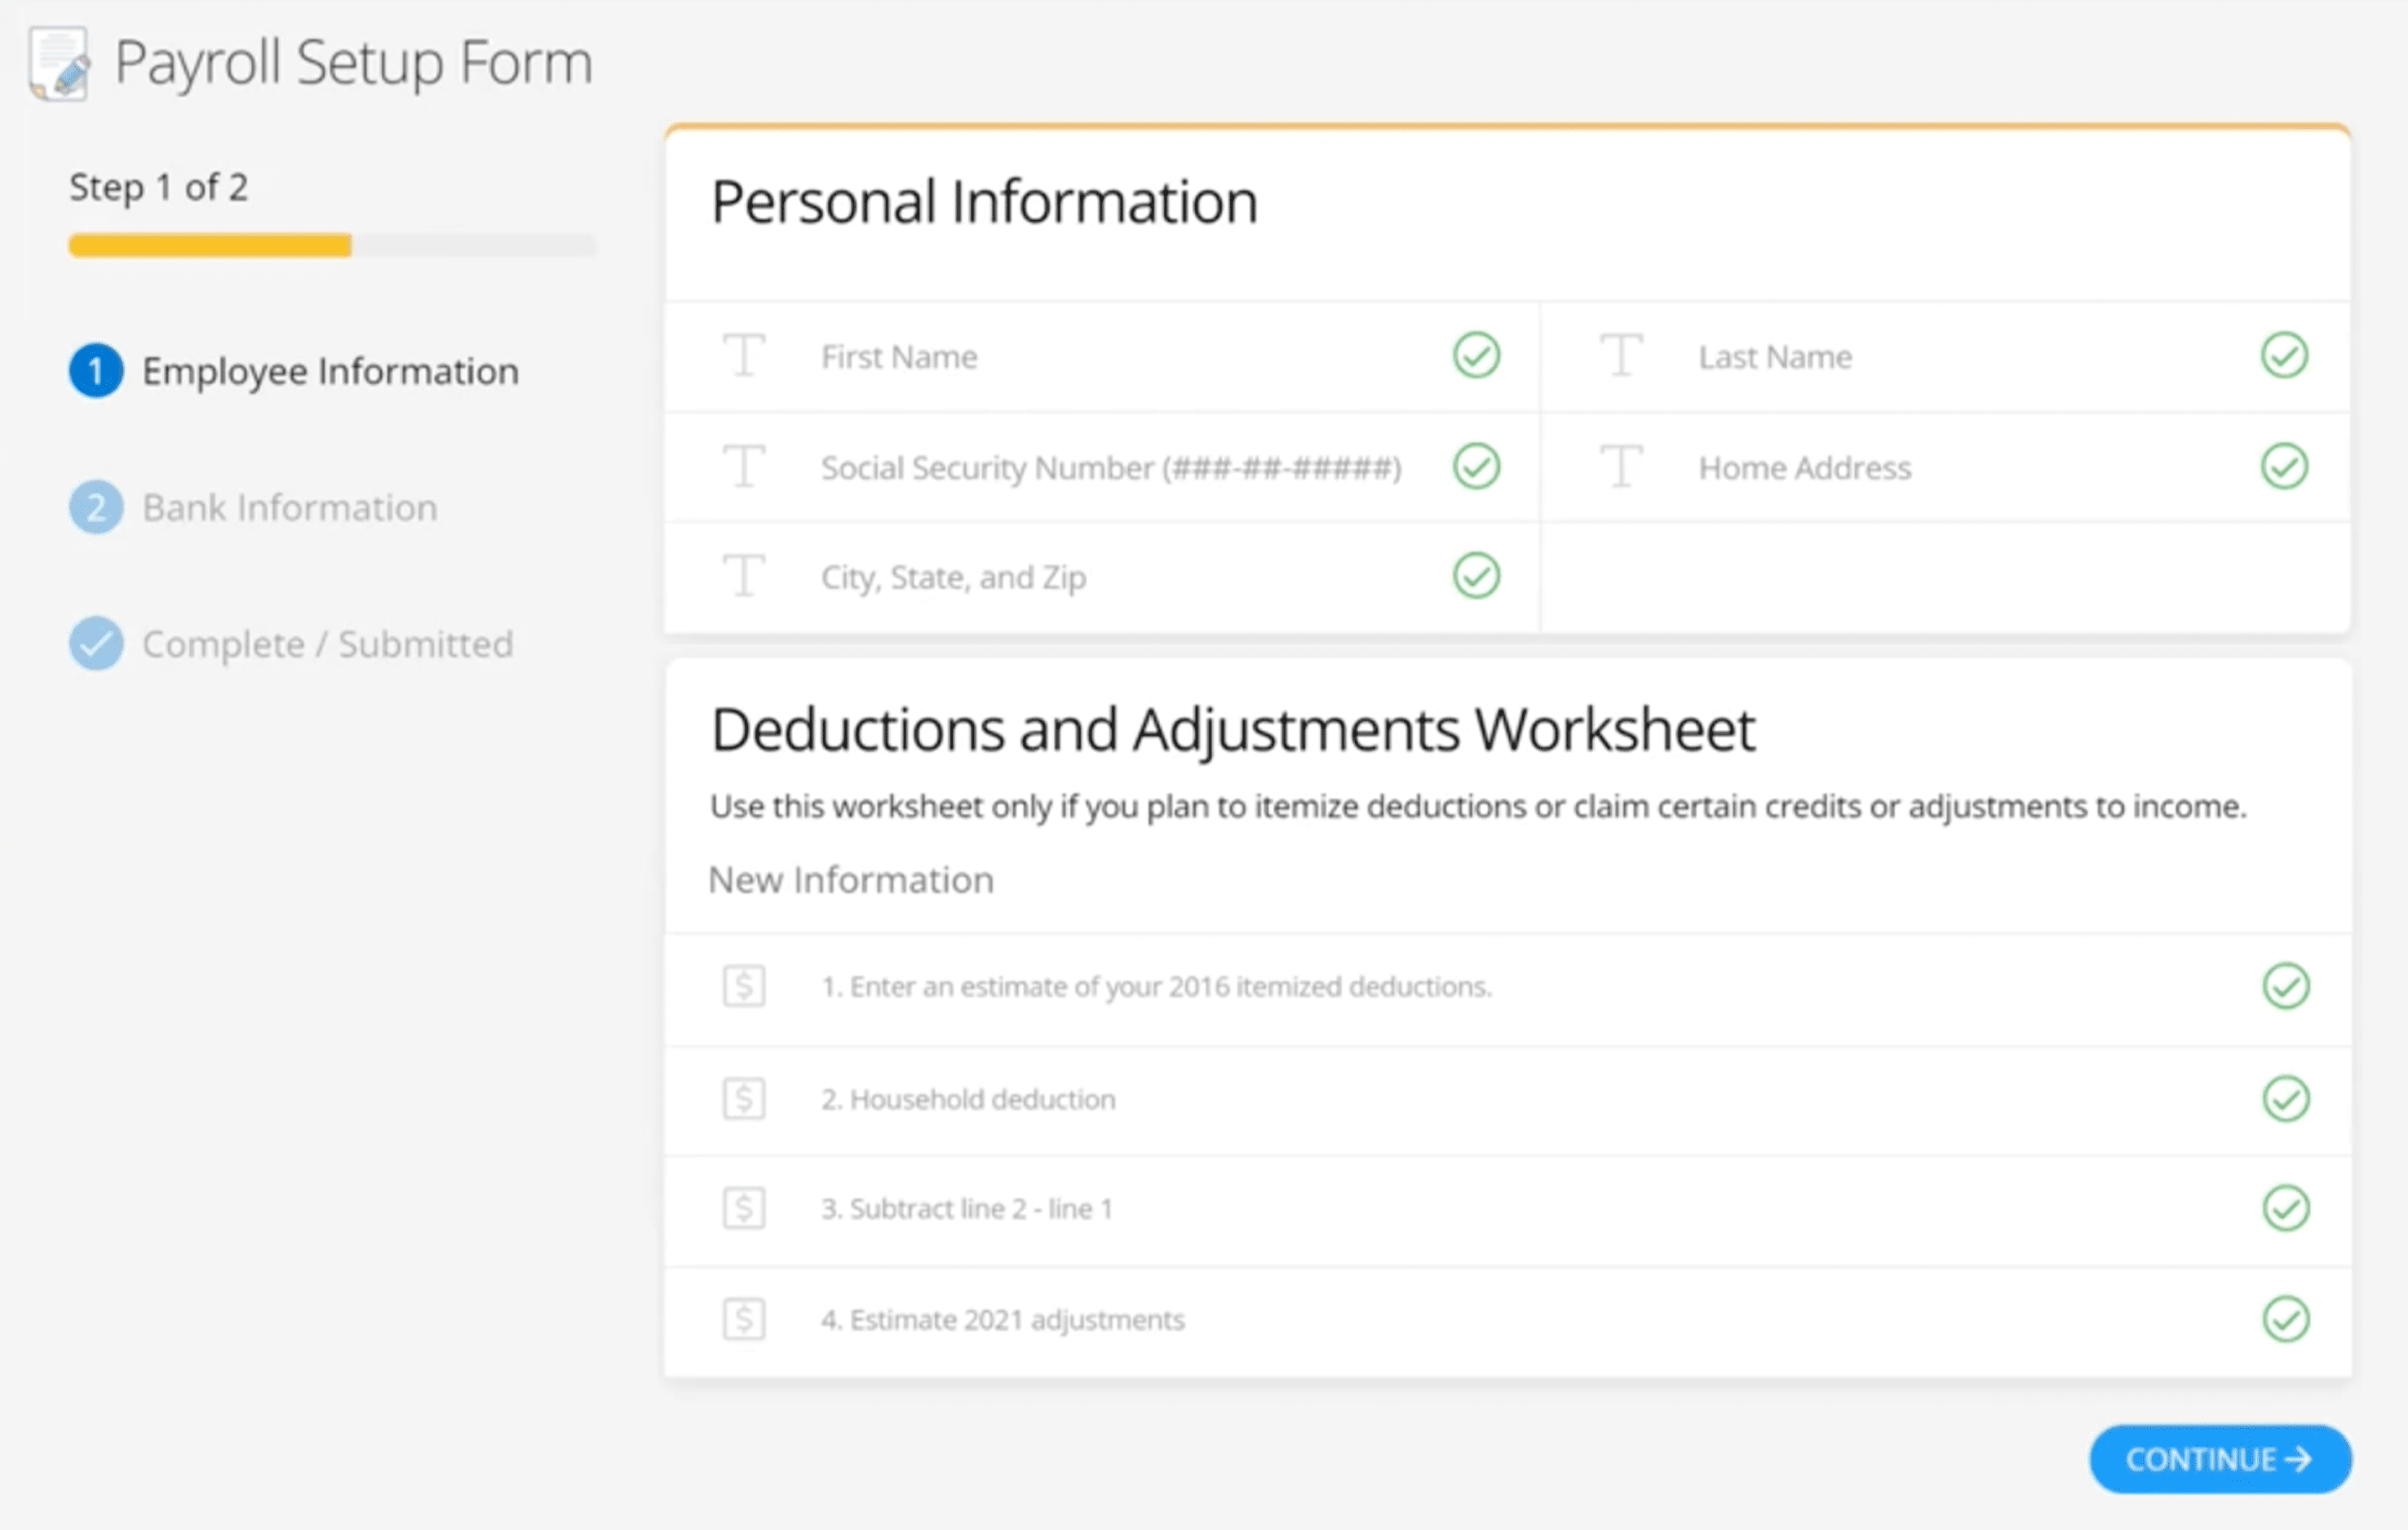This screenshot has width=2408, height=1530.
Task: Toggle completion check for Estimate 2021 adjustments
Action: click(2285, 1320)
